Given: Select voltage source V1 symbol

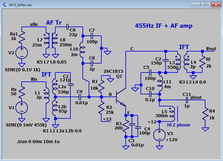Looking at the screenshot, I should coord(22,107).
